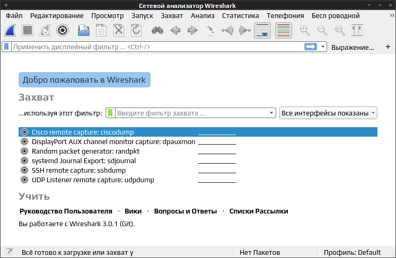This screenshot has width=396, height=258.
Task: Click the display filter bookmark icon
Action: pyautogui.click(x=6, y=47)
